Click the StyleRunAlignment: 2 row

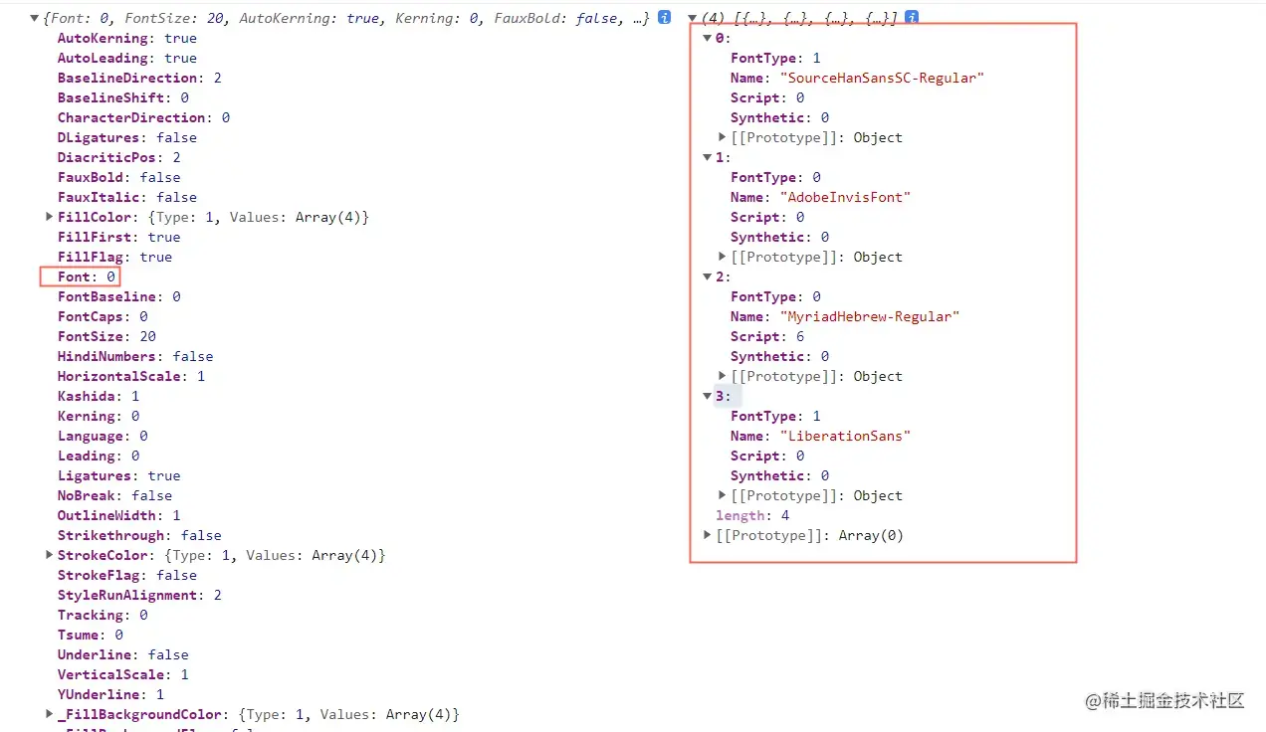tap(139, 595)
